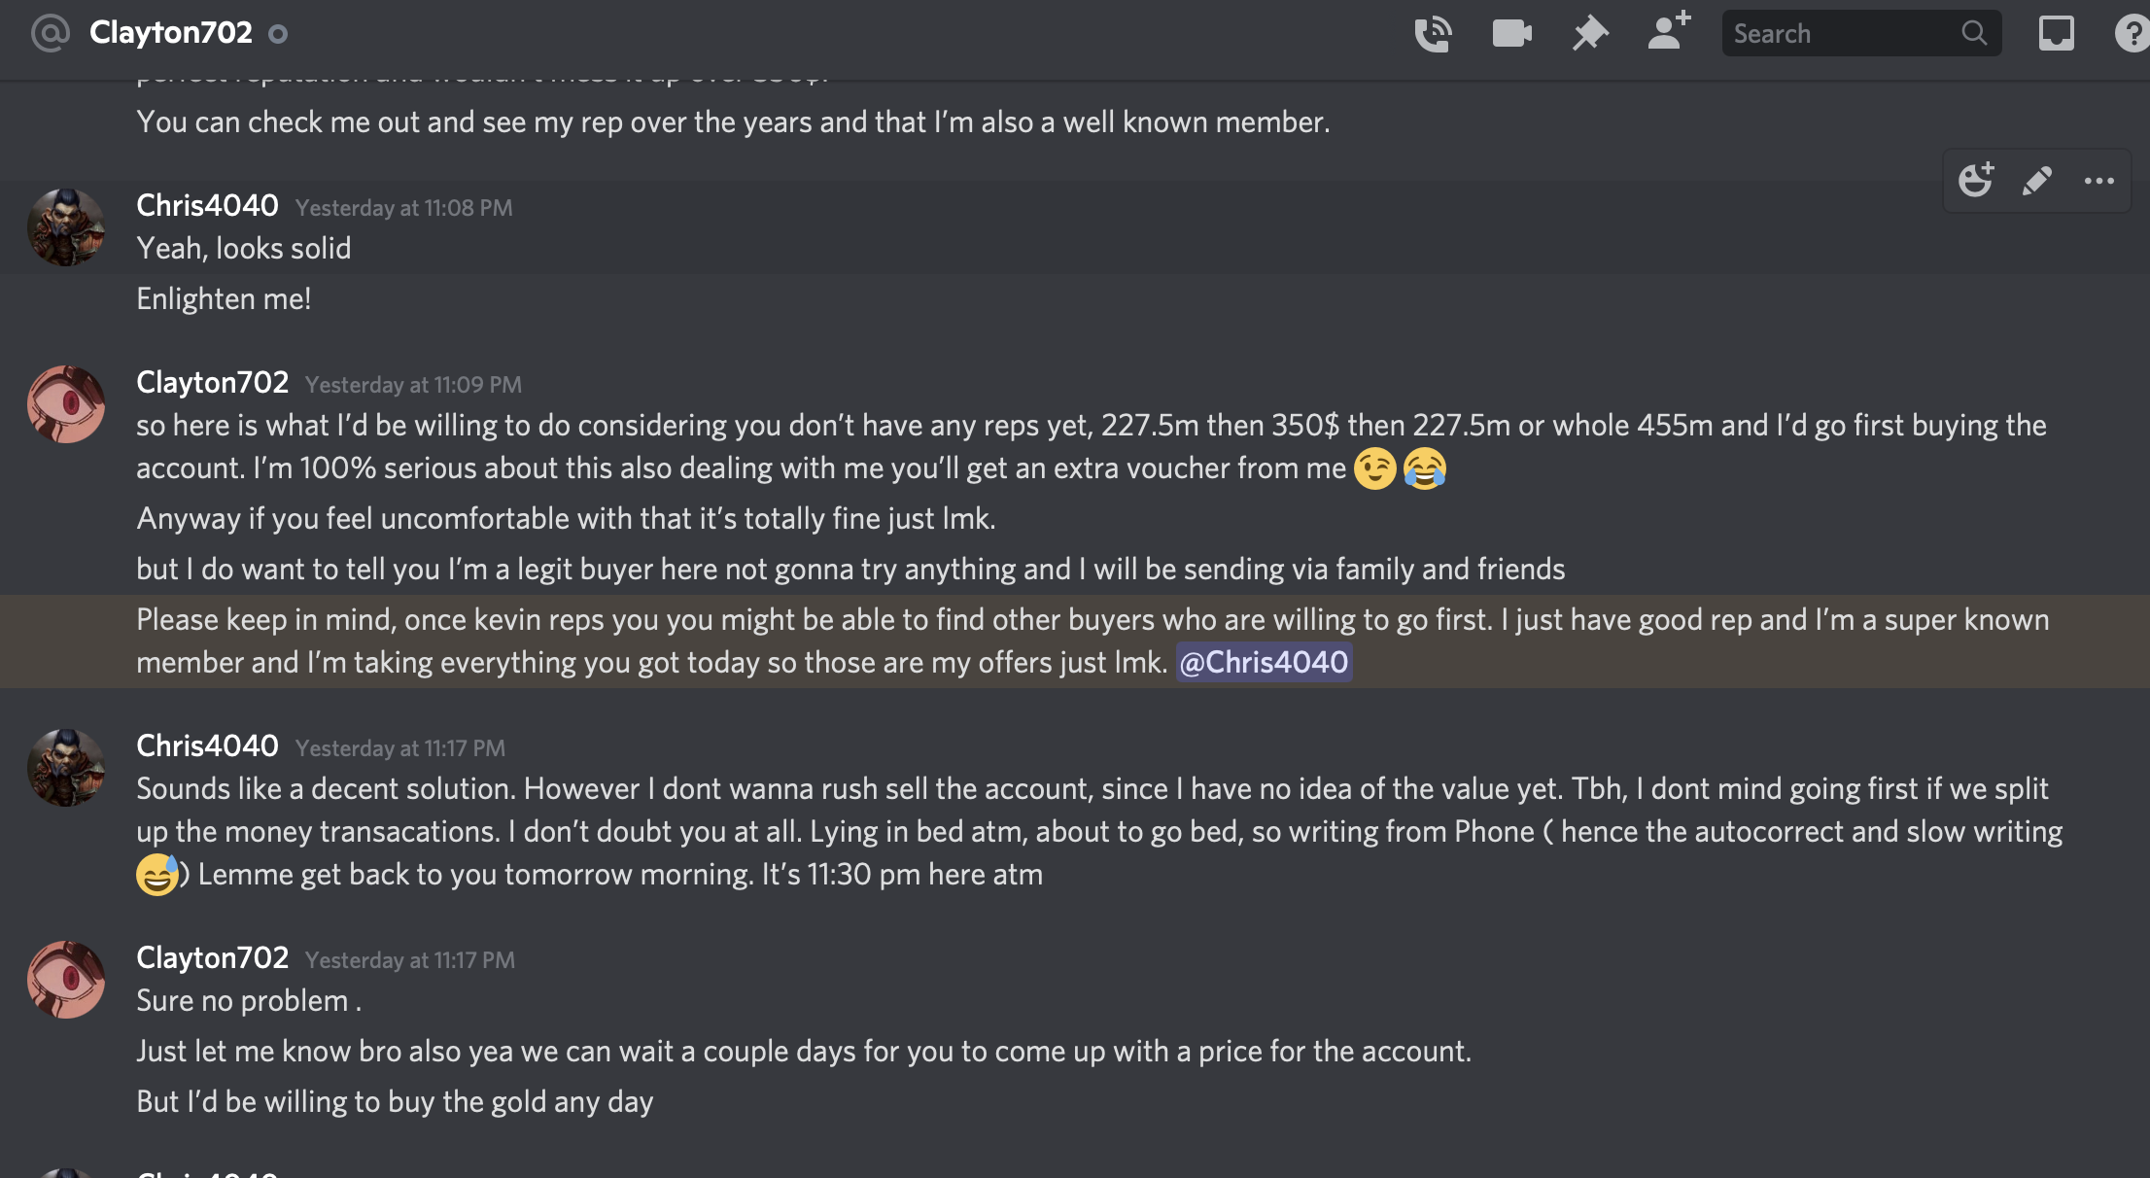
Task: Click the Chris4040 username at 11:17 PM
Action: tap(207, 746)
